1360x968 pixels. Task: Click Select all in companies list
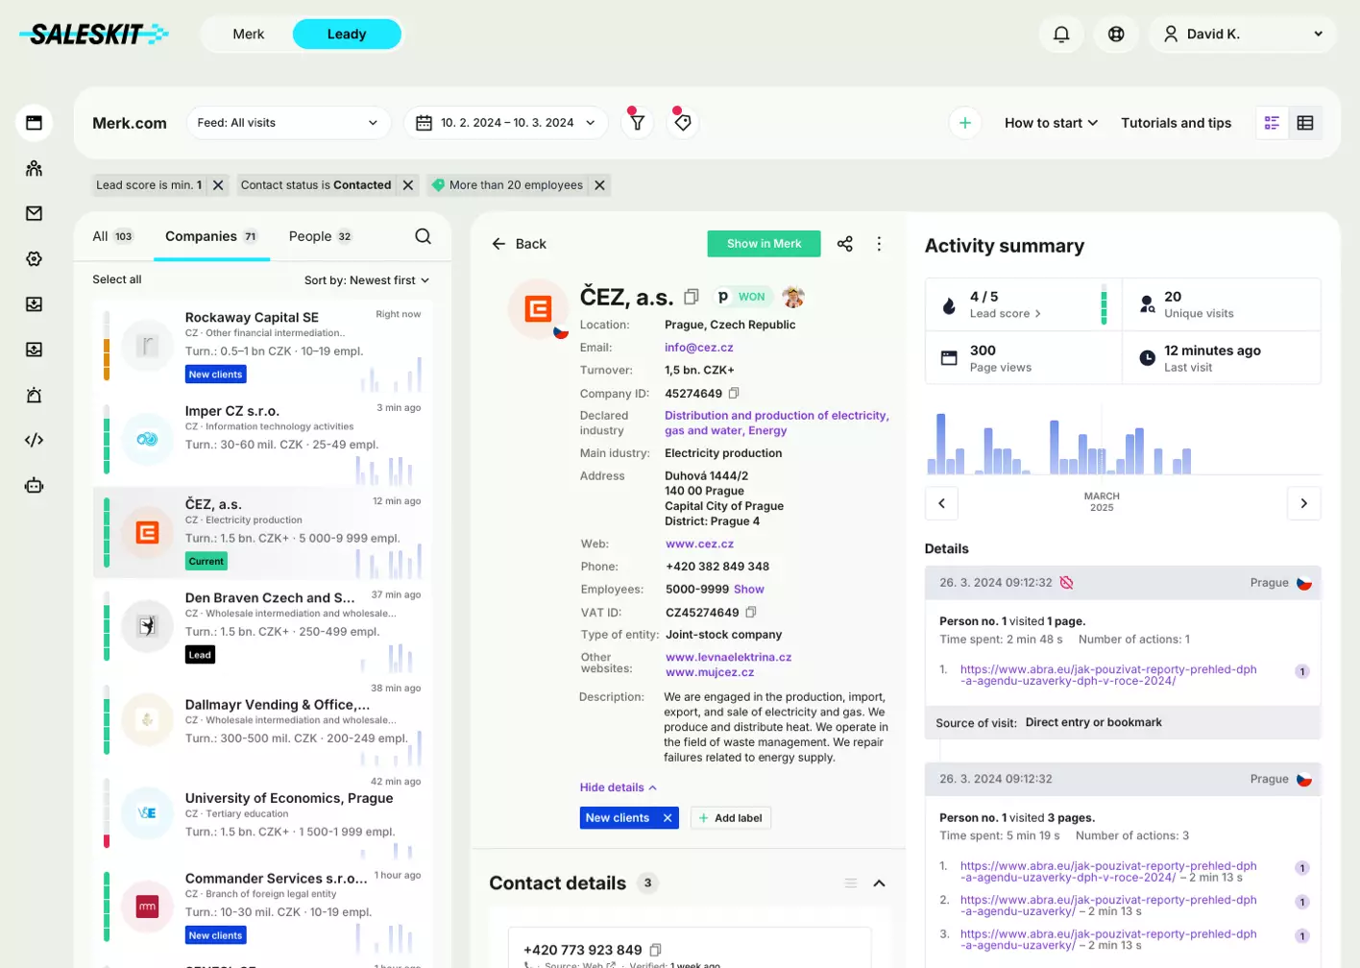click(117, 279)
